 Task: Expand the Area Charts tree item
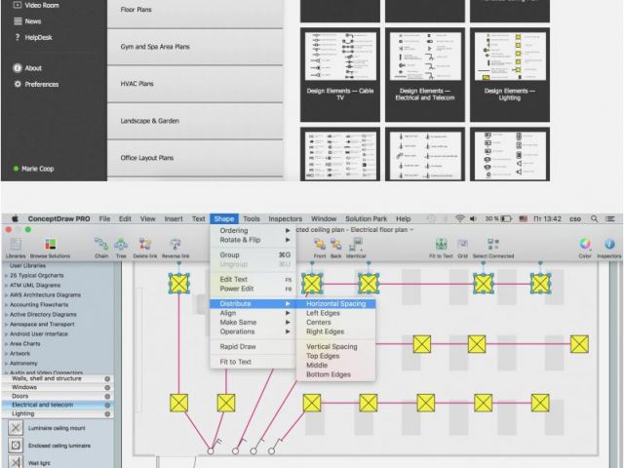7,344
